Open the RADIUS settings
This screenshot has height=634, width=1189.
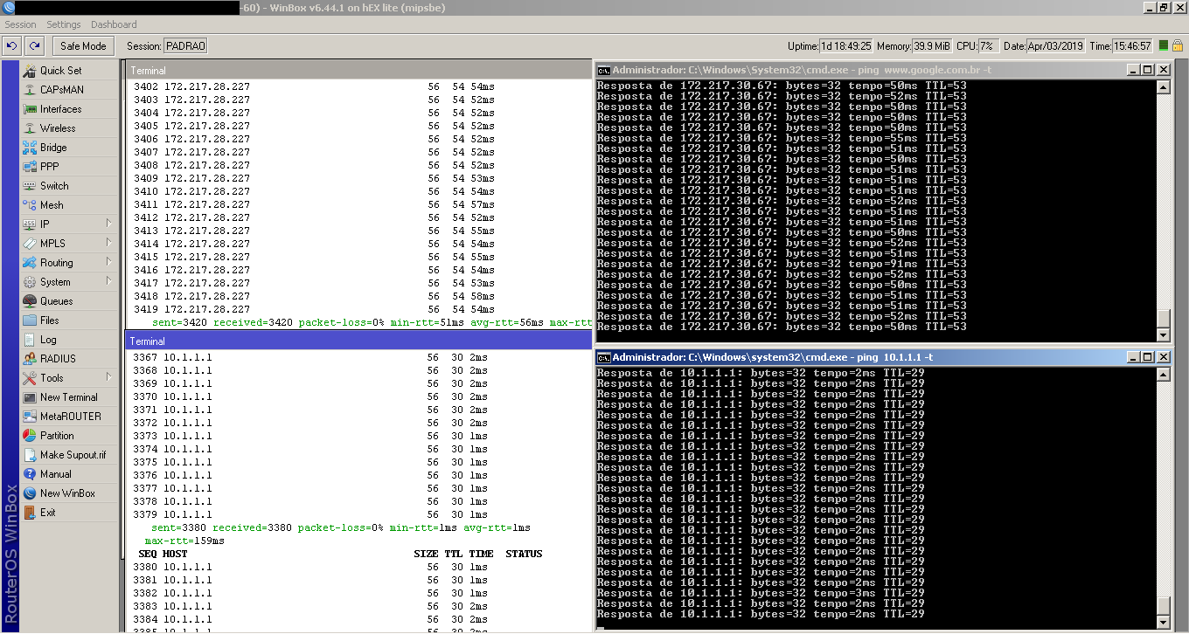tap(58, 359)
